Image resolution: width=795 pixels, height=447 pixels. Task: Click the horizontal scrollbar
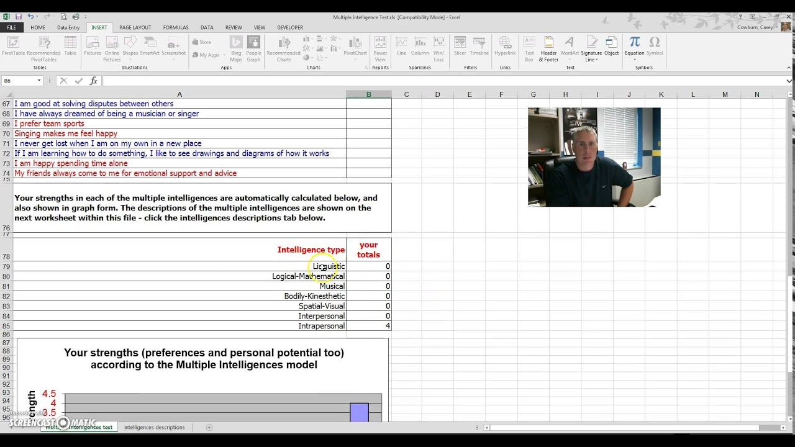[634, 427]
